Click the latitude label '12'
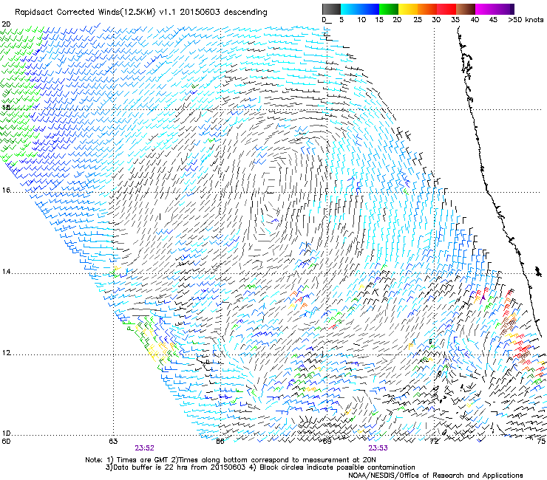This screenshot has height=480, width=547. 6,353
